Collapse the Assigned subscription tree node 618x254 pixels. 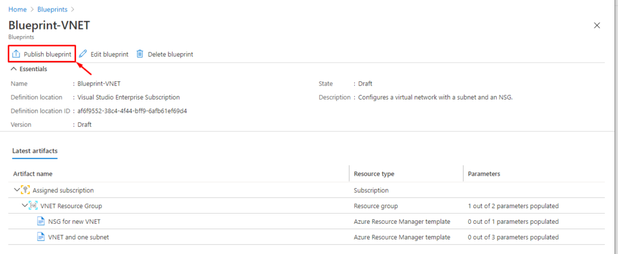coord(17,190)
